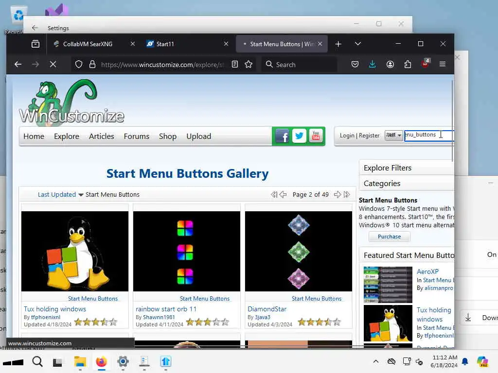Open File Explorer from the taskbar
The height and width of the screenshot is (373, 498).
80,361
